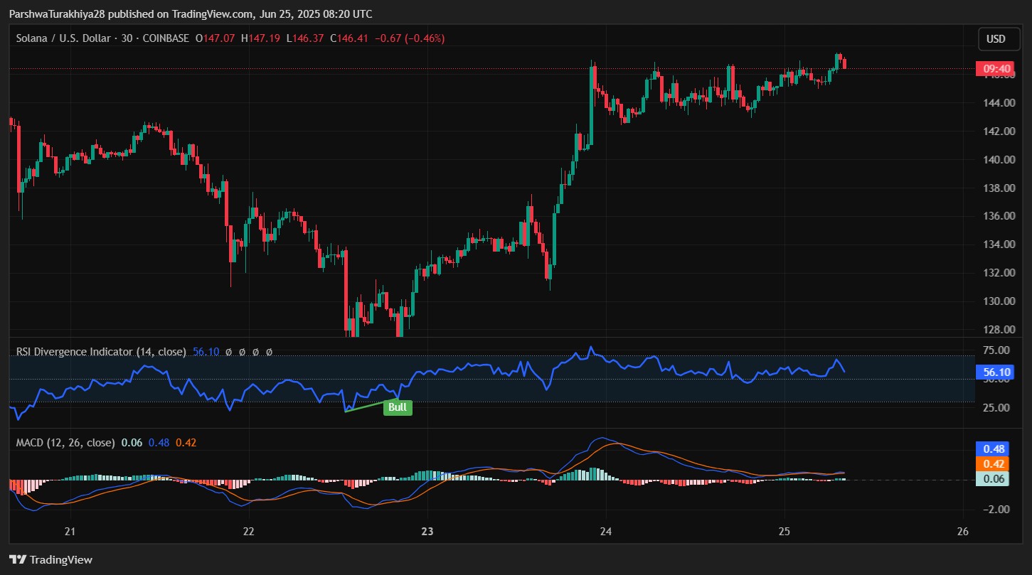The width and height of the screenshot is (1032, 575).
Task: Select the MACD (12, 26, close) legend title
Action: [x=65, y=443]
